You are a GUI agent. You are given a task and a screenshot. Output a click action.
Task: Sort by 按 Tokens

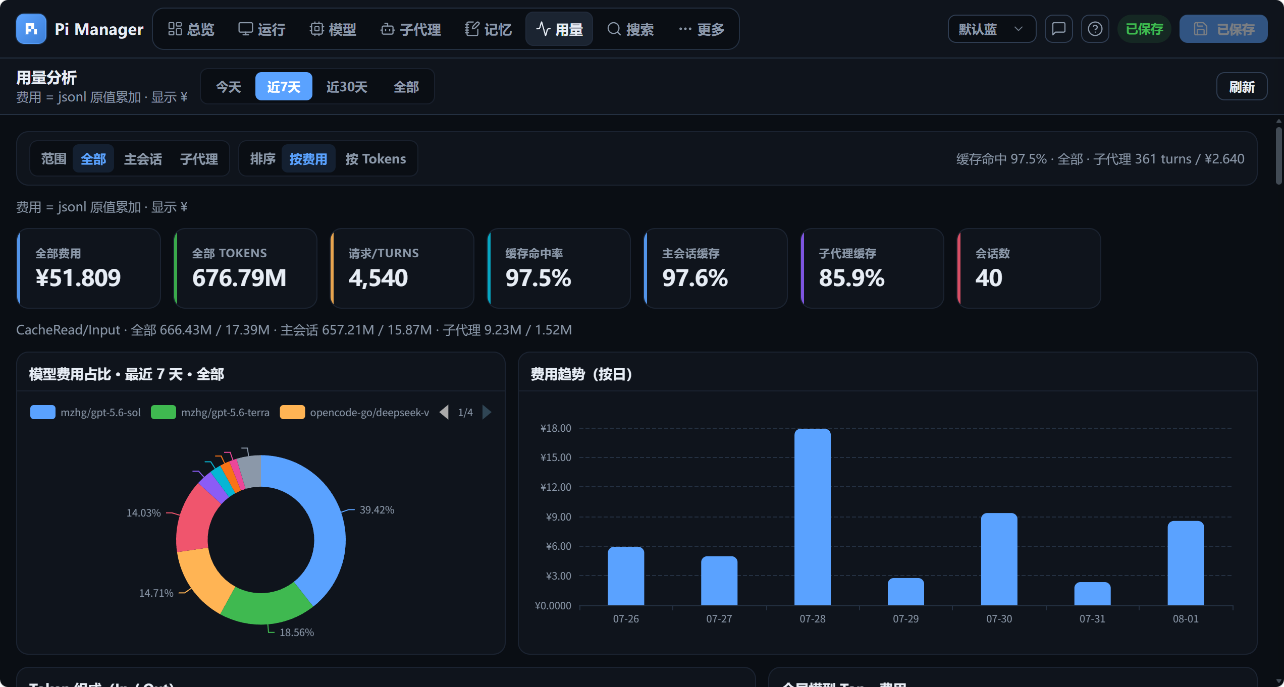click(376, 159)
